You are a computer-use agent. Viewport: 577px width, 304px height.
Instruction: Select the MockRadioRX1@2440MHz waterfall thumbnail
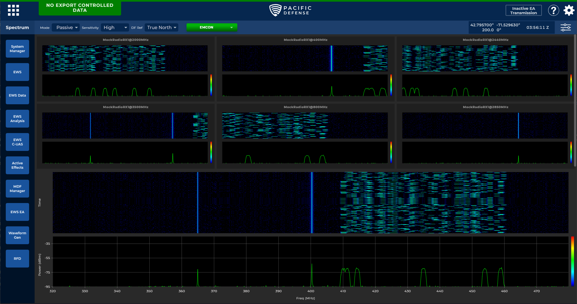click(485, 58)
